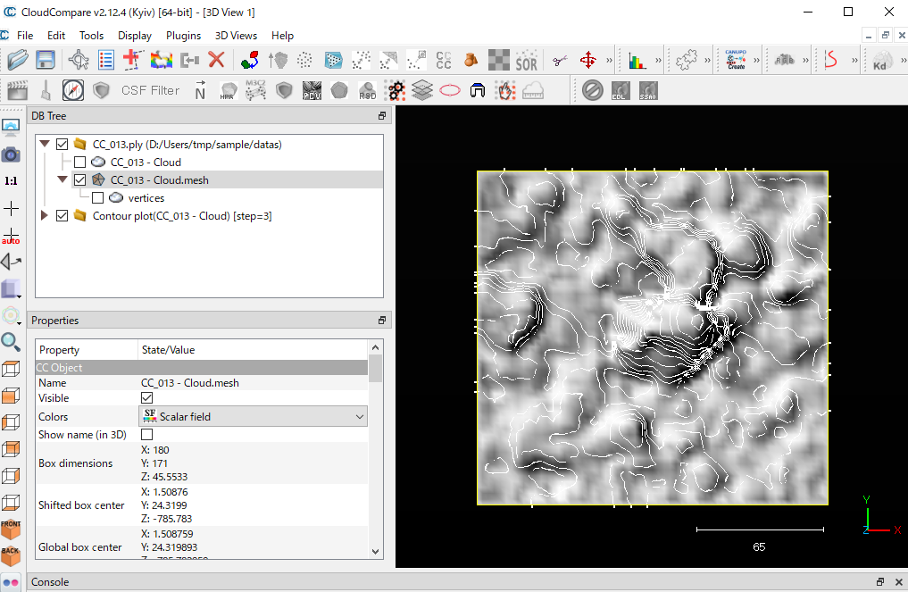This screenshot has width=908, height=592.
Task: Toggle the Show name (in 3D) checkbox
Action: (x=147, y=434)
